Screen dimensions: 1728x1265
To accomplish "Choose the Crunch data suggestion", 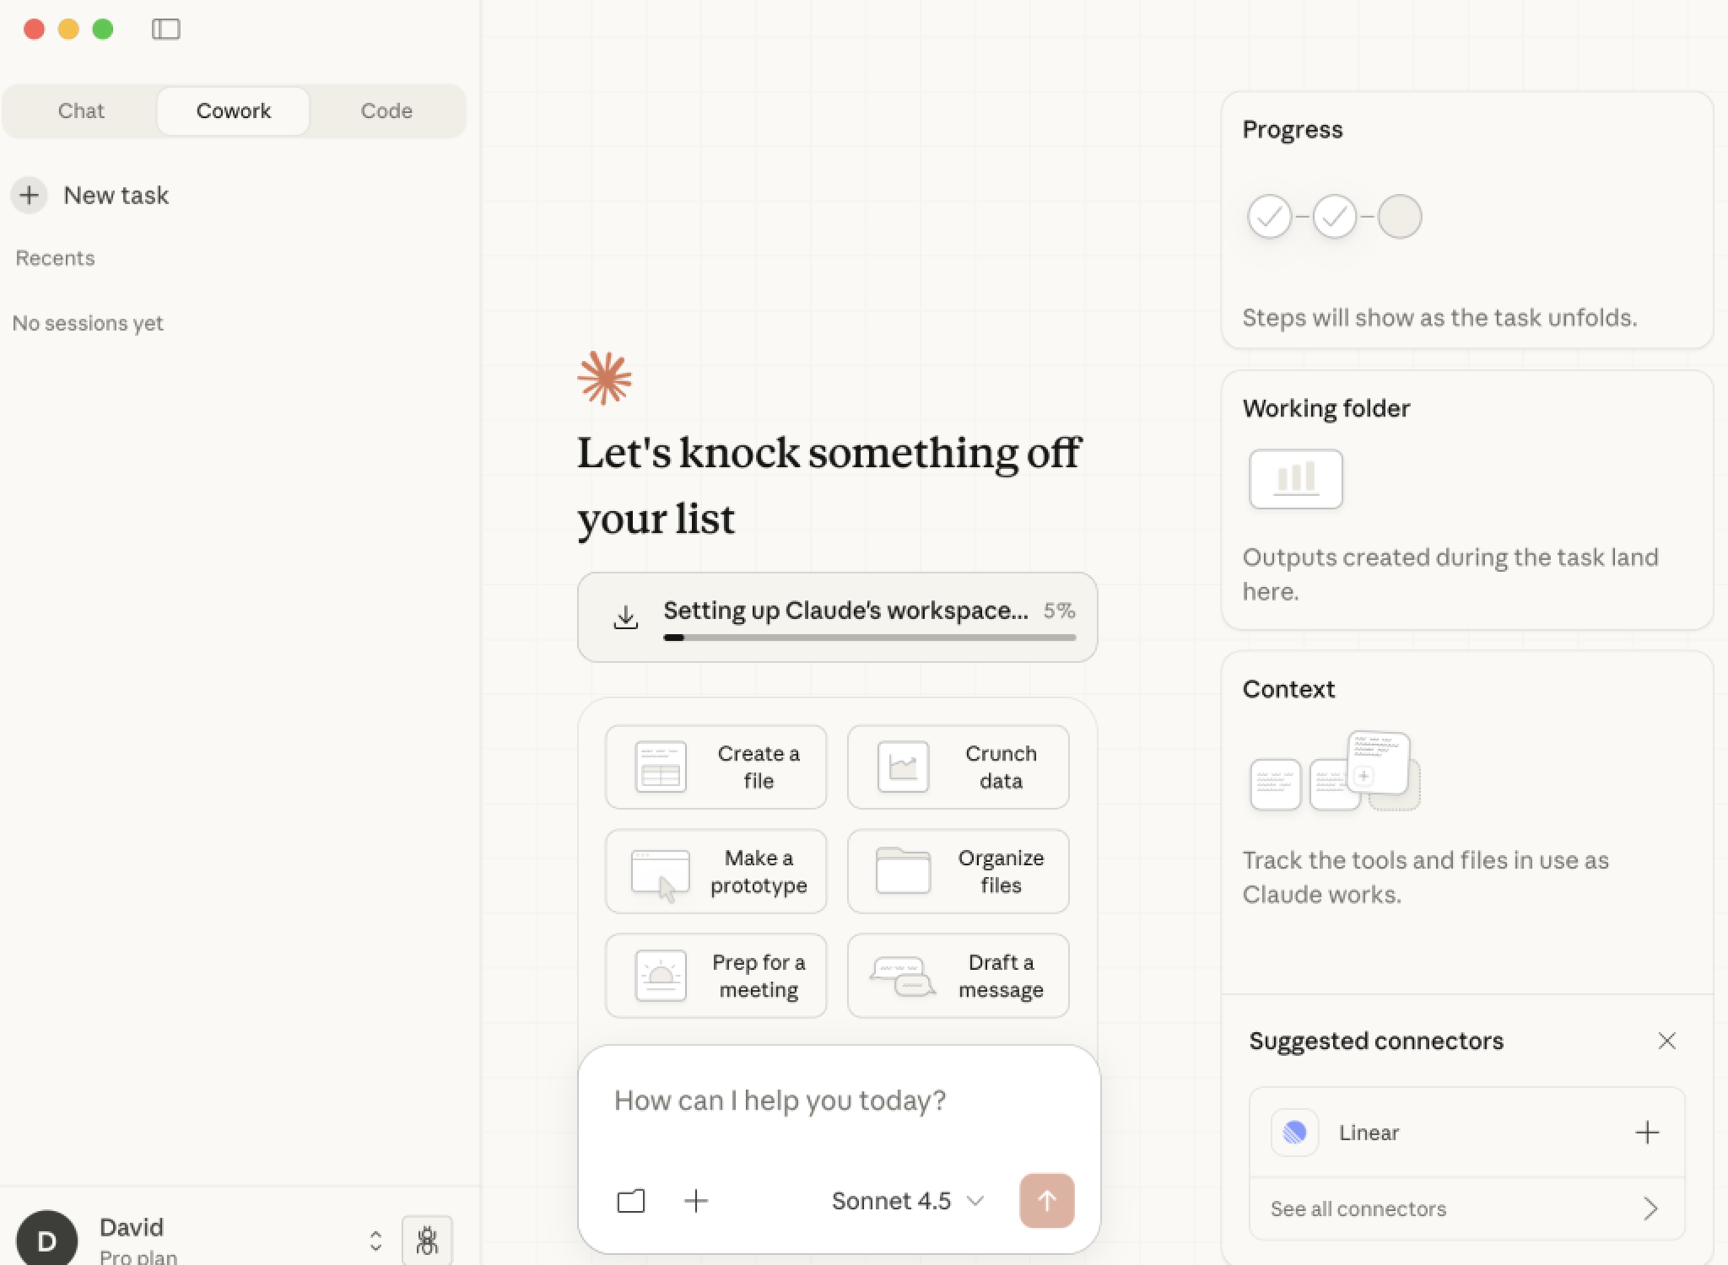I will 958,767.
